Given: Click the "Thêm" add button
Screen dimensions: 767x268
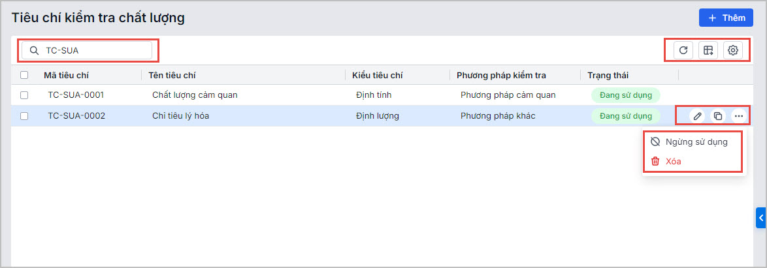Looking at the screenshot, I should (726, 18).
